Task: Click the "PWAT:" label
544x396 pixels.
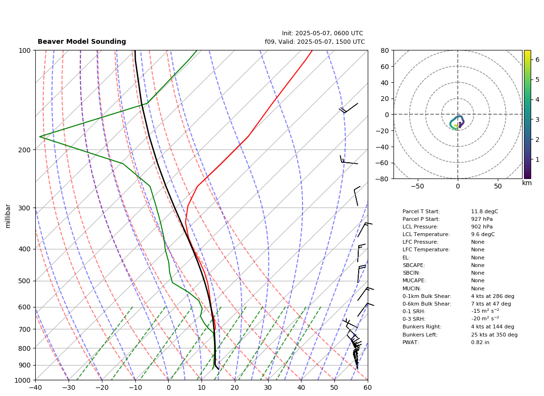Action: pos(411,342)
